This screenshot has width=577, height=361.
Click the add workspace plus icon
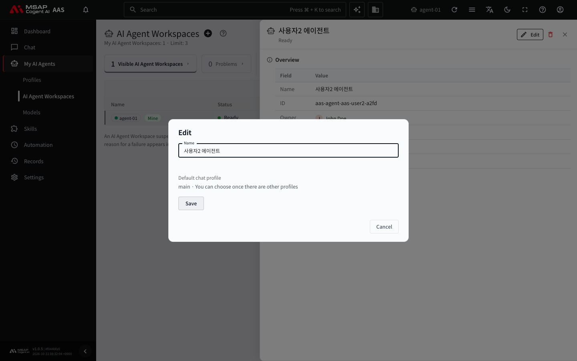pyautogui.click(x=208, y=33)
